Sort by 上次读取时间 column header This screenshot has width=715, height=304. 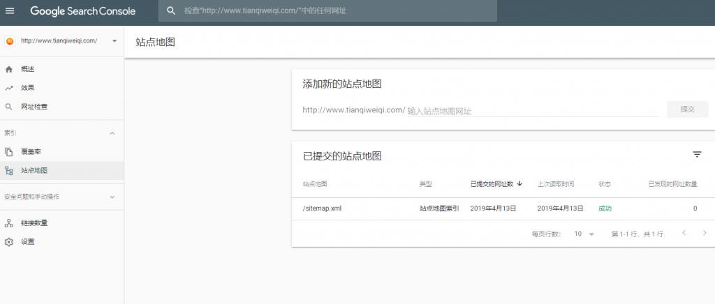556,184
